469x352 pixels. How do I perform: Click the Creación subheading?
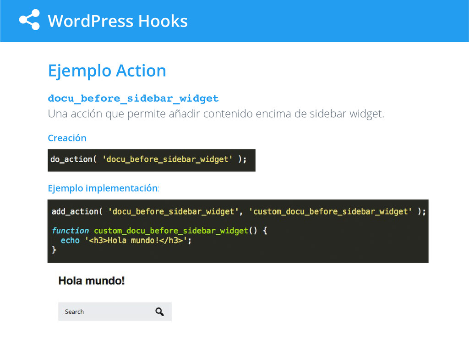pos(67,138)
